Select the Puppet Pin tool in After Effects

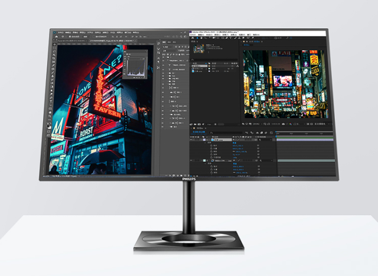pyautogui.click(x=253, y=38)
